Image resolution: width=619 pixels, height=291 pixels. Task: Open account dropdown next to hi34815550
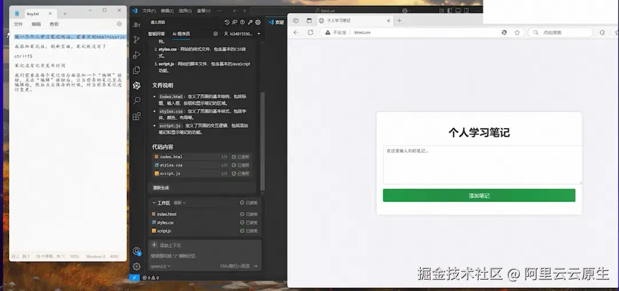(259, 34)
